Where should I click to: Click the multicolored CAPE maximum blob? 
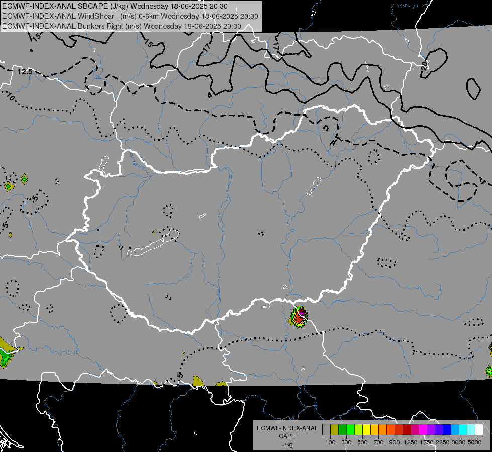point(299,317)
